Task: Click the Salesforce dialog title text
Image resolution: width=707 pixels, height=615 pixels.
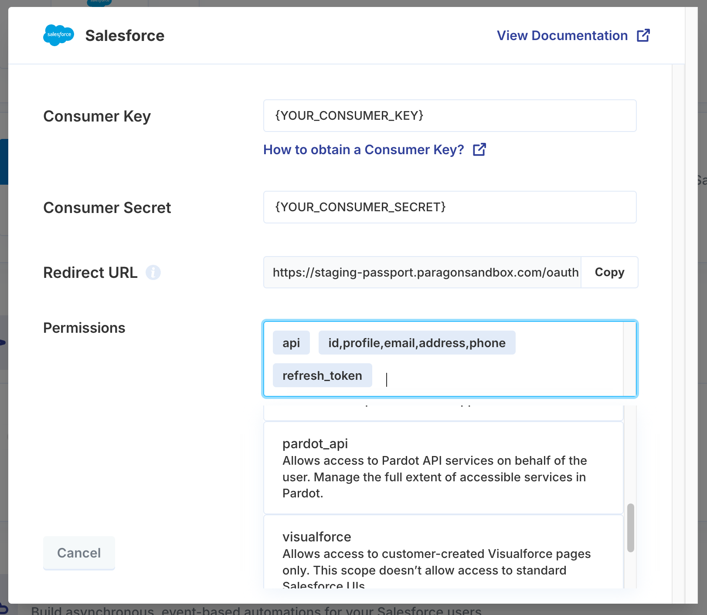Action: pos(125,35)
